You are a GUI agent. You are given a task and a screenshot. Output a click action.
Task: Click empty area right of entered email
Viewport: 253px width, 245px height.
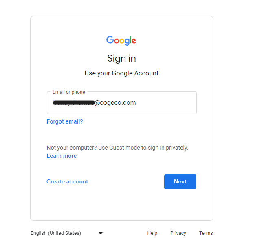[x=166, y=103]
